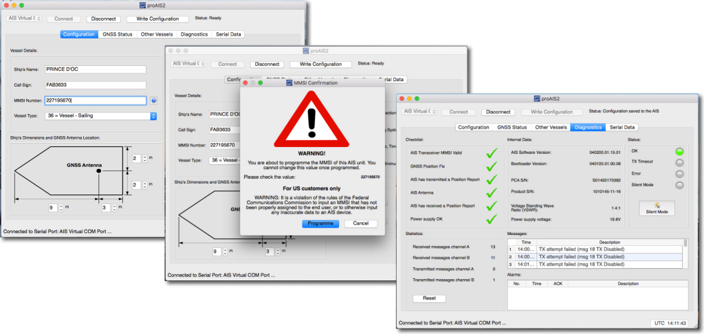704x334 pixels.
Task: Open Diagnostics tab in left window
Action: click(x=194, y=34)
